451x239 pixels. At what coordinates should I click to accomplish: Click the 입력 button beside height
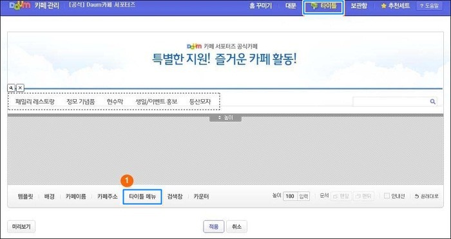pos(303,196)
